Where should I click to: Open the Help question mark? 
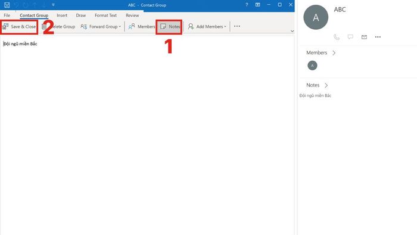click(247, 5)
